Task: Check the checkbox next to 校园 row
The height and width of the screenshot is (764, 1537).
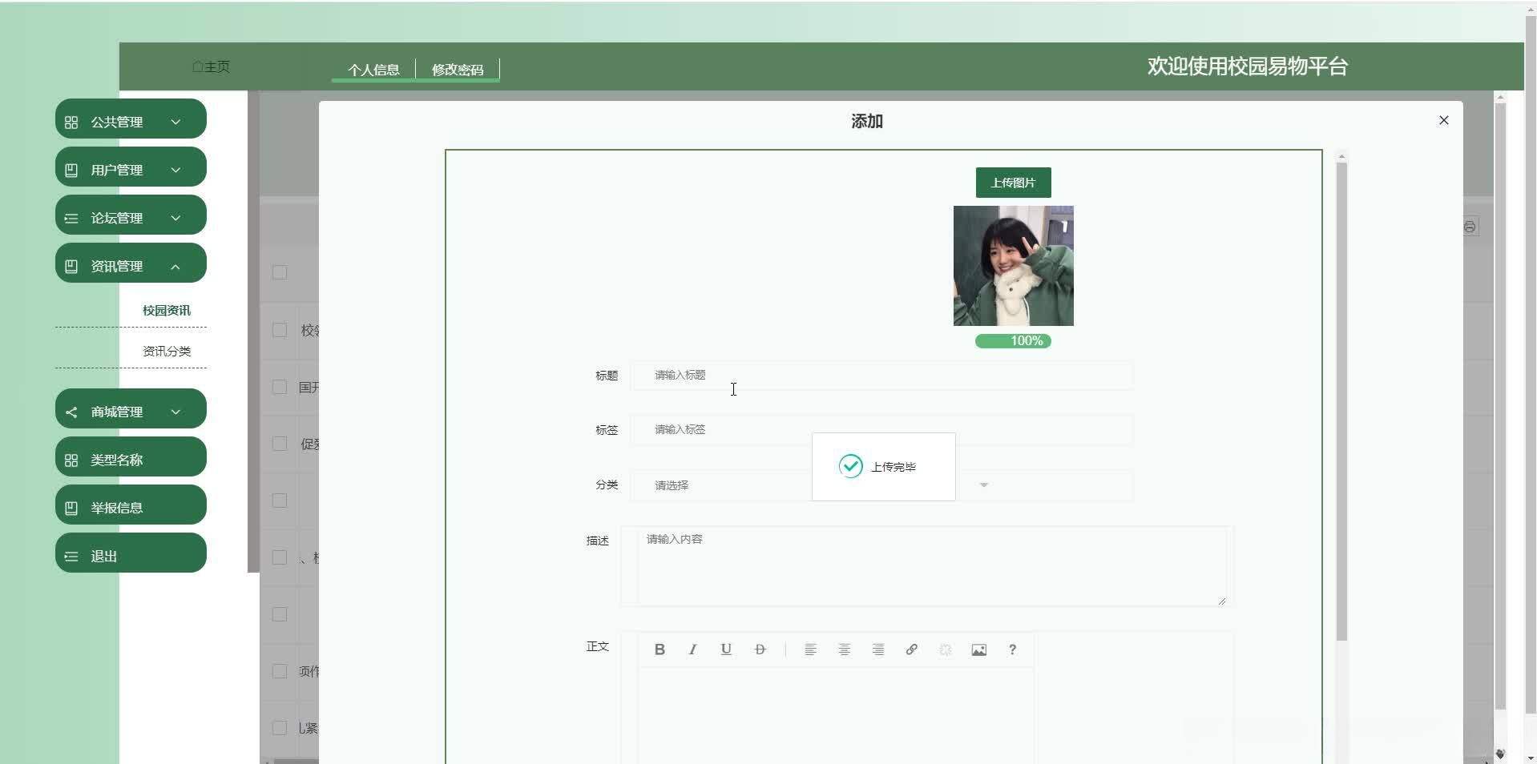Action: pyautogui.click(x=279, y=329)
